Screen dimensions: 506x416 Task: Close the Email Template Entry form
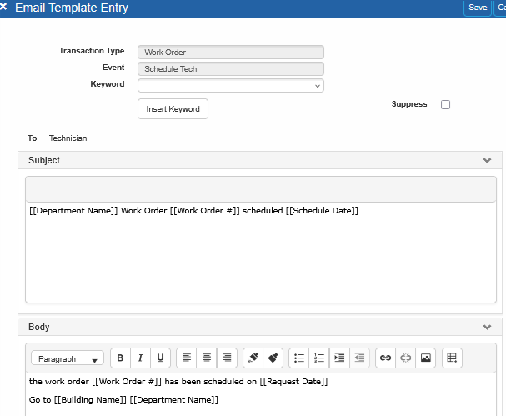pyautogui.click(x=5, y=7)
